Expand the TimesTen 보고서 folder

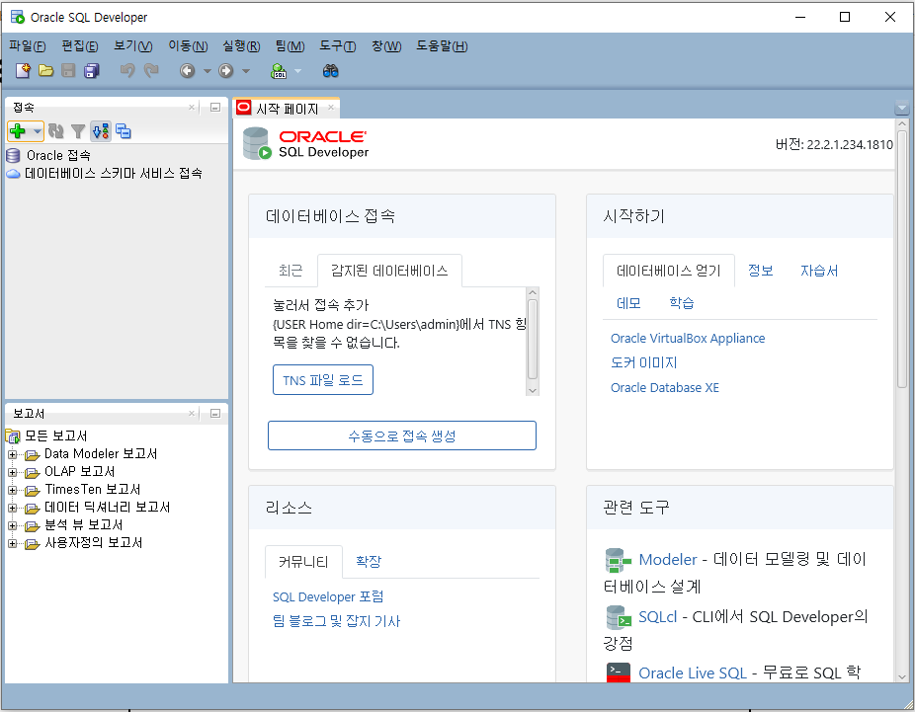[x=12, y=490]
